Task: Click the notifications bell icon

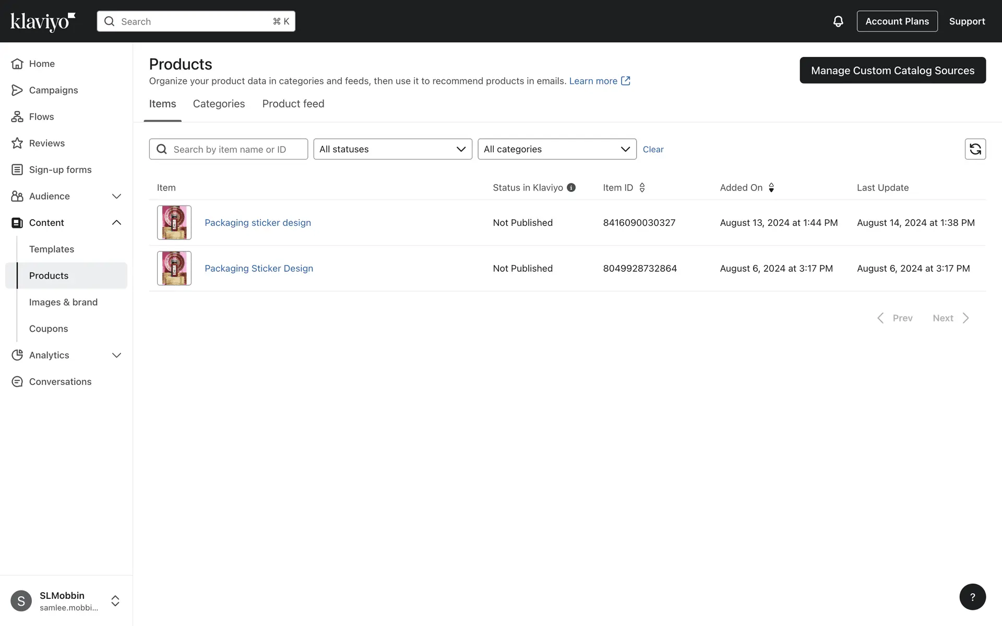Action: tap(838, 21)
